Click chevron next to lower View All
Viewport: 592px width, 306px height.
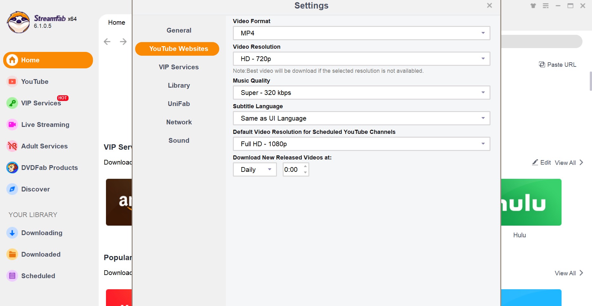[581, 273]
